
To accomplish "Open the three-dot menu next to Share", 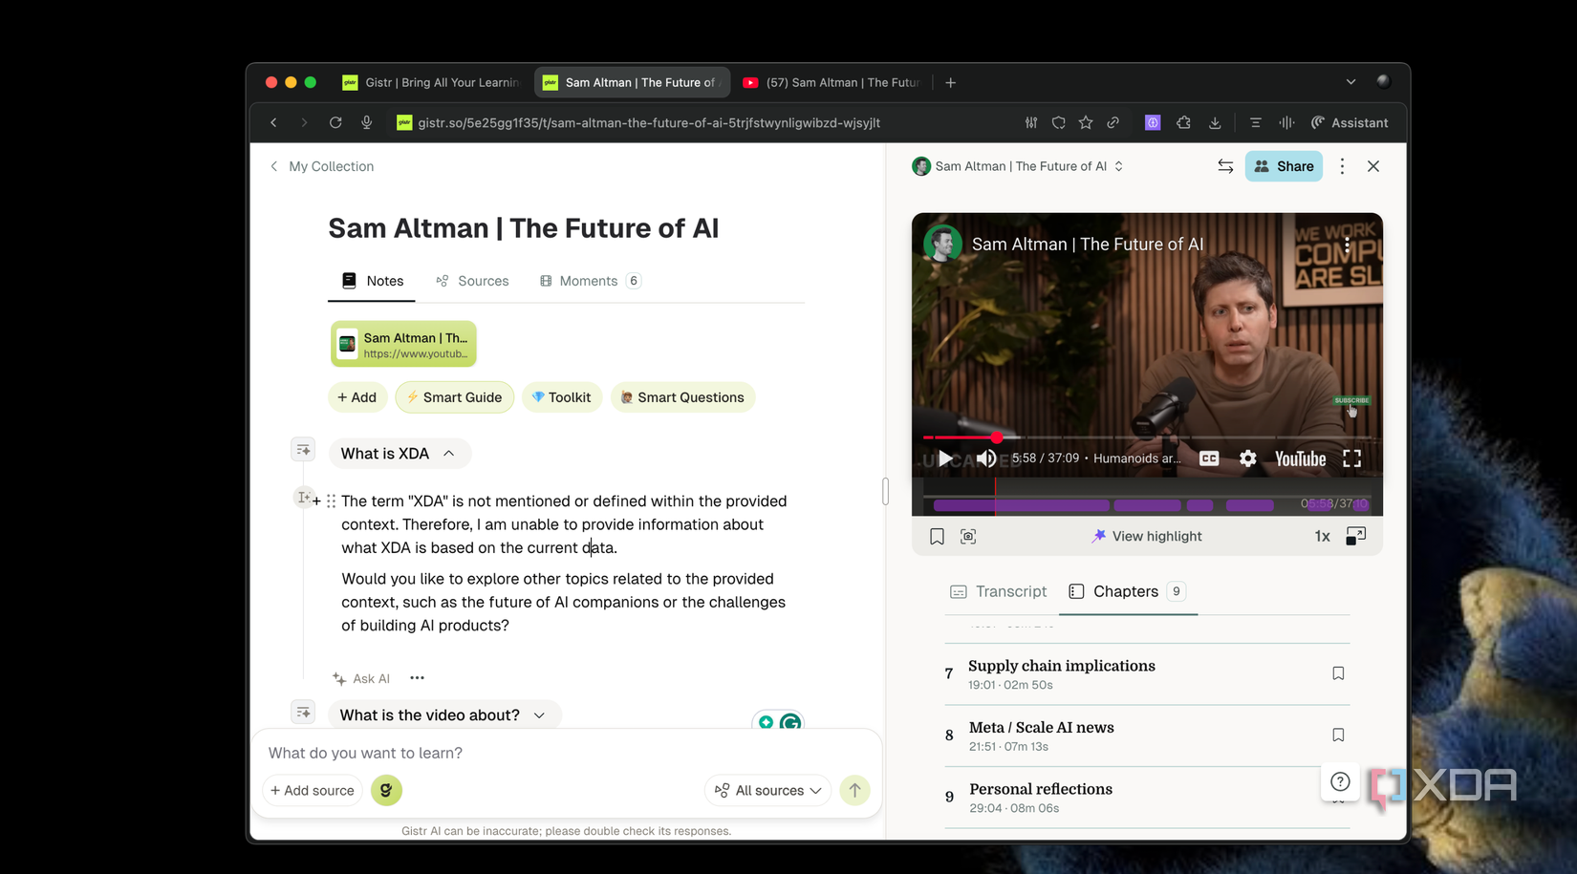I will [x=1342, y=166].
